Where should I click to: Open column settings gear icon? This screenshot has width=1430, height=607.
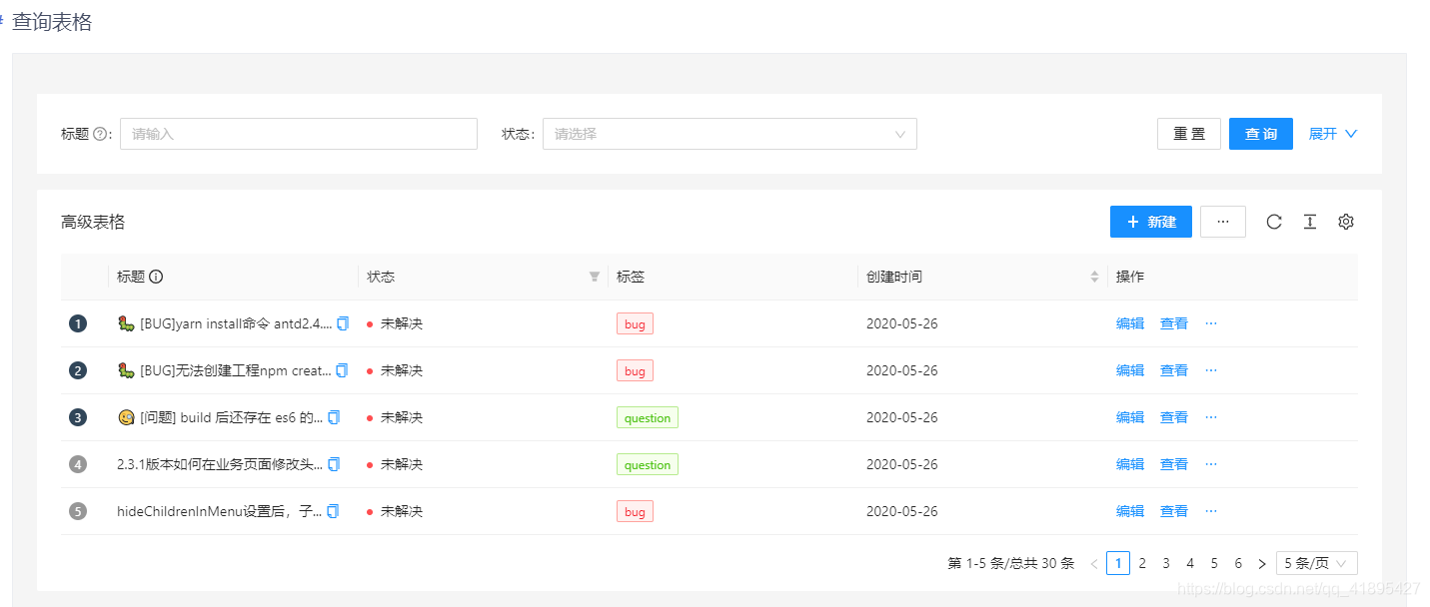(1346, 222)
